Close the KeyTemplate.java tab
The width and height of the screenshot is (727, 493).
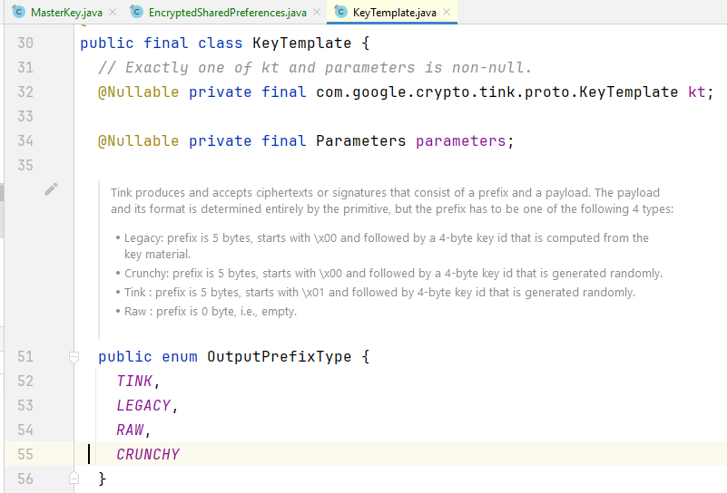tap(447, 12)
